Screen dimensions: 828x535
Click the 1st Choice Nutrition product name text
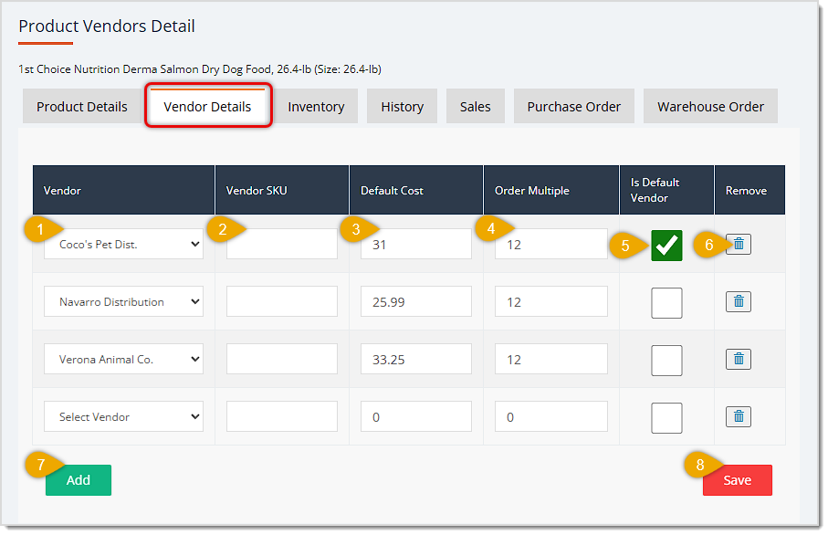pos(200,69)
